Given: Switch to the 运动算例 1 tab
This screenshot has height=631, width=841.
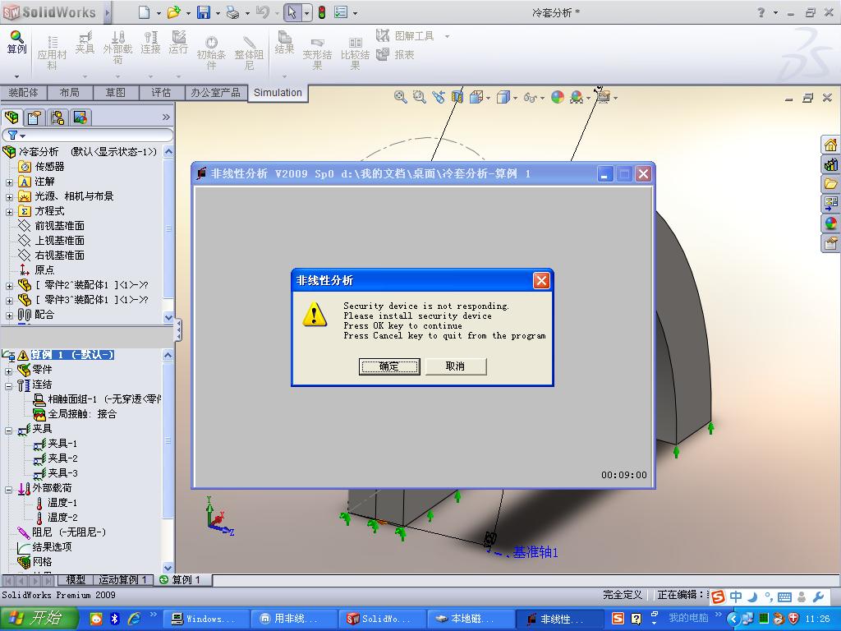Looking at the screenshot, I should (x=123, y=580).
